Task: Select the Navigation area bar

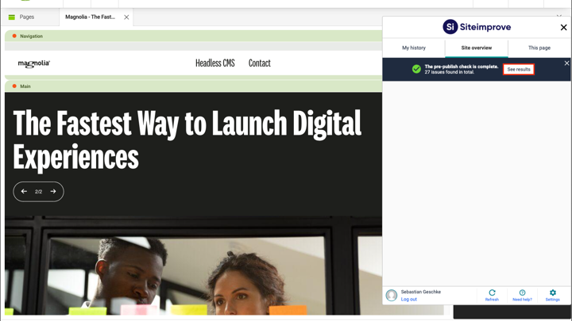Action: [191, 36]
